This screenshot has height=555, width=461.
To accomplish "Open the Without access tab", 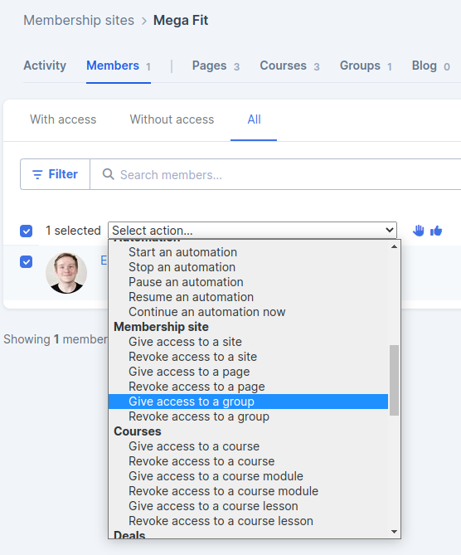I will click(172, 119).
